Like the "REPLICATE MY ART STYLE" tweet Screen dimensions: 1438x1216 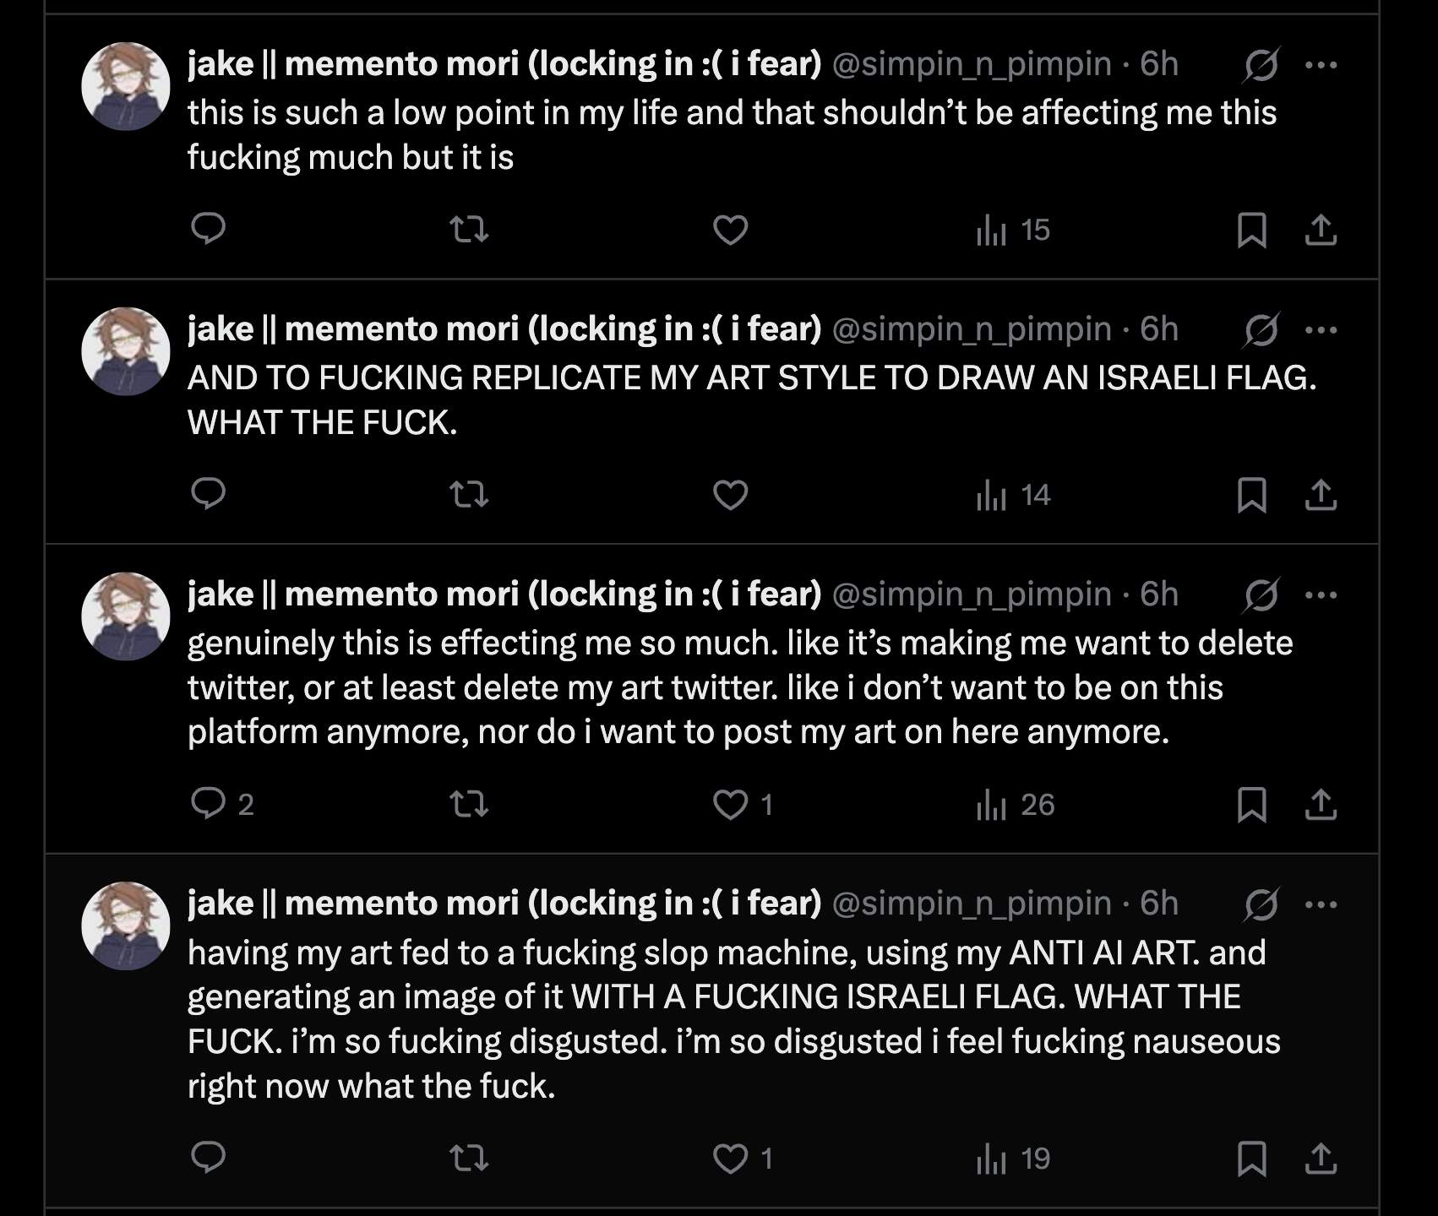pos(731,495)
